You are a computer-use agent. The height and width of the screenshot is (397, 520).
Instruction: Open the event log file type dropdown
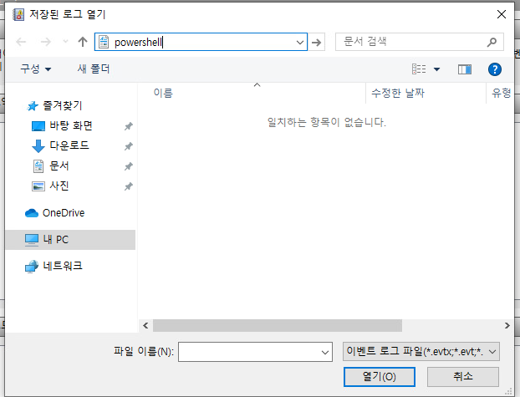(421, 352)
